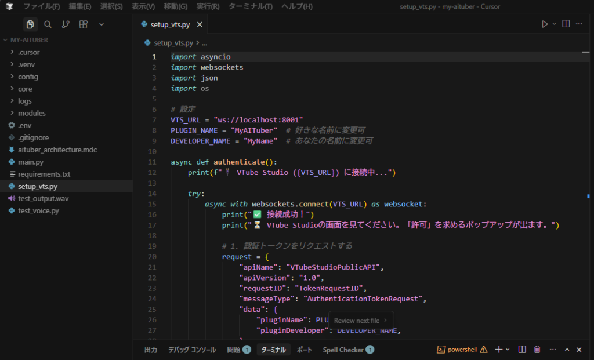Split the terminal pane

[521, 350]
